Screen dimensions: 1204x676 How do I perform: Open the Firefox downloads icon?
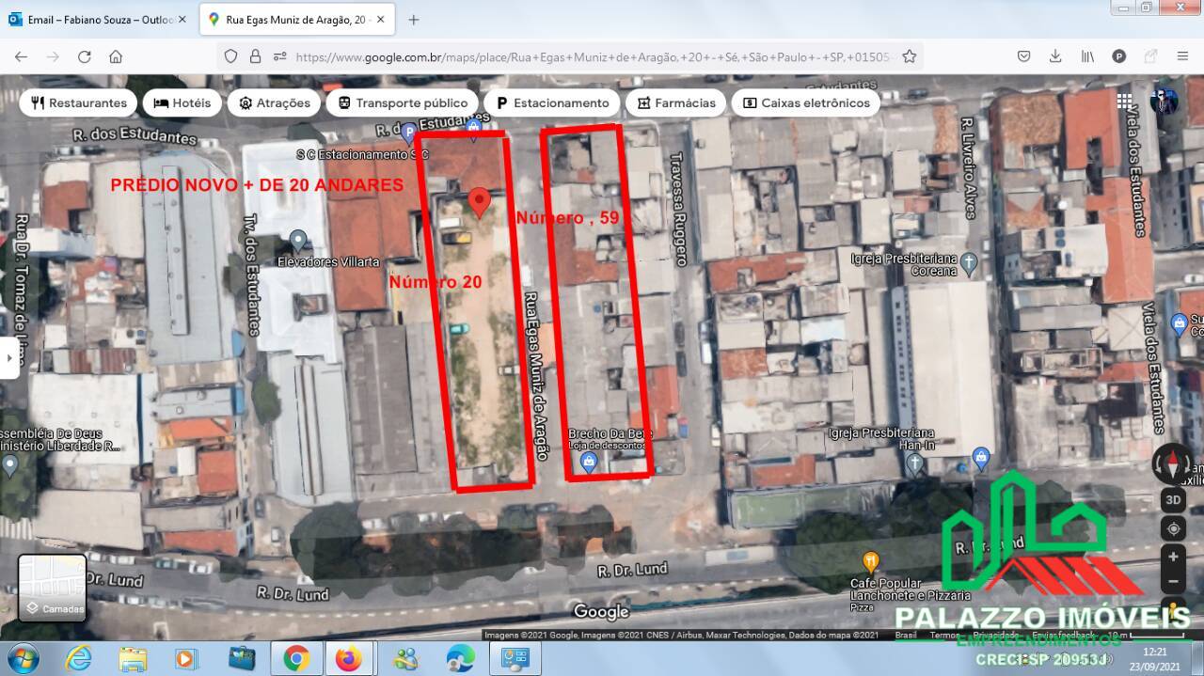click(x=1053, y=55)
